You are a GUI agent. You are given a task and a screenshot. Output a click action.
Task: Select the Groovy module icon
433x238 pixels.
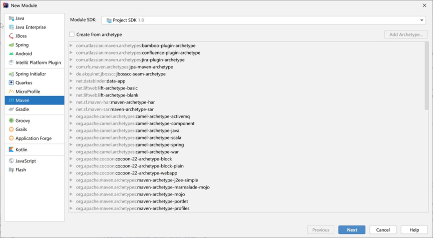click(x=11, y=120)
